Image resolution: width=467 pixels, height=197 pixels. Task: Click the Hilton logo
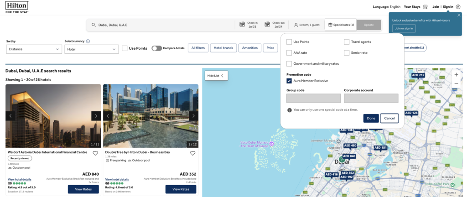click(17, 7)
